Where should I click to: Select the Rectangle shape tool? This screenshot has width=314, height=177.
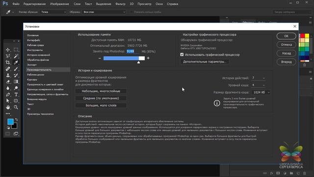pos(16,101)
